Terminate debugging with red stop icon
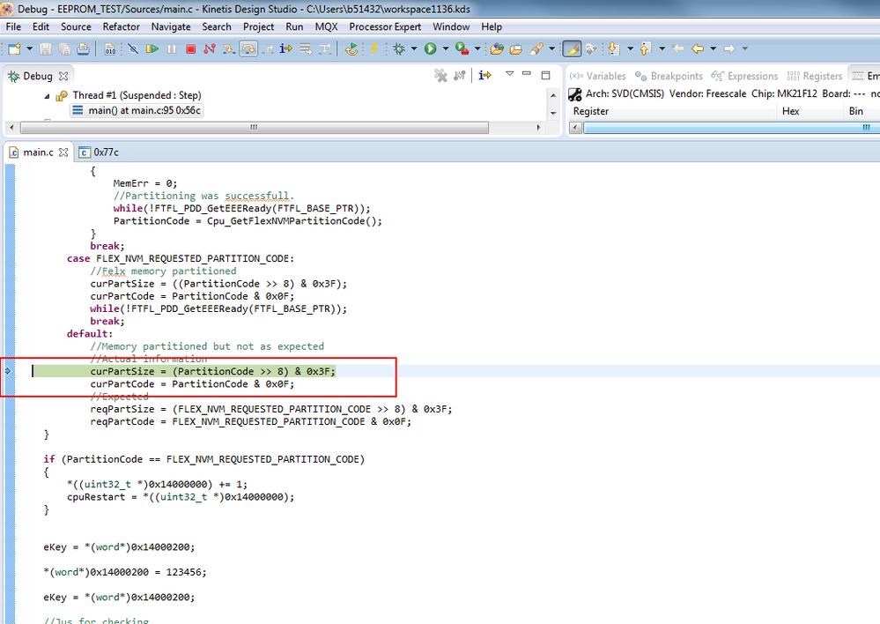 coord(190,49)
